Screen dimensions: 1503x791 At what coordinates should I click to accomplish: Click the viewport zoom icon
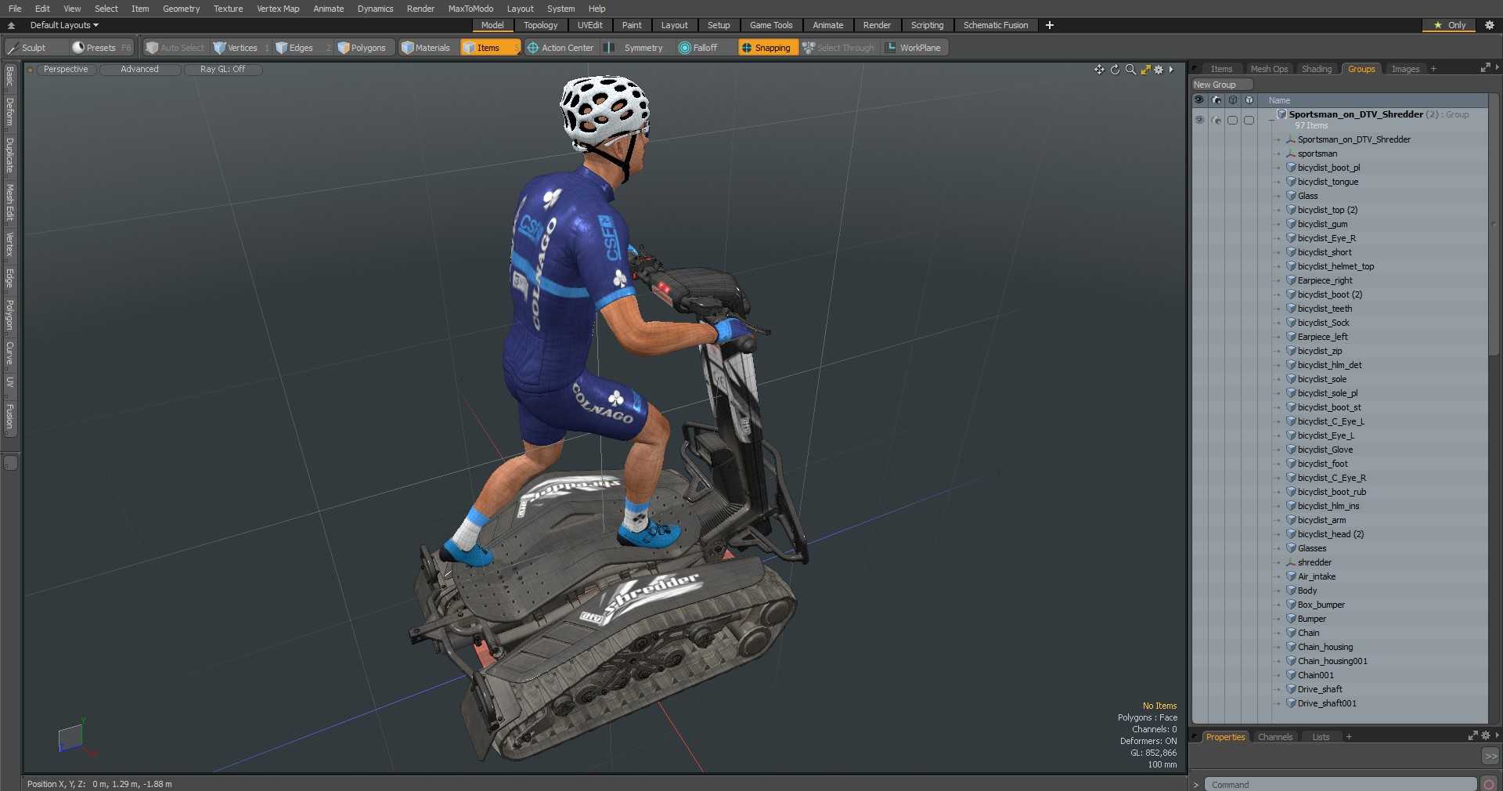[1130, 70]
